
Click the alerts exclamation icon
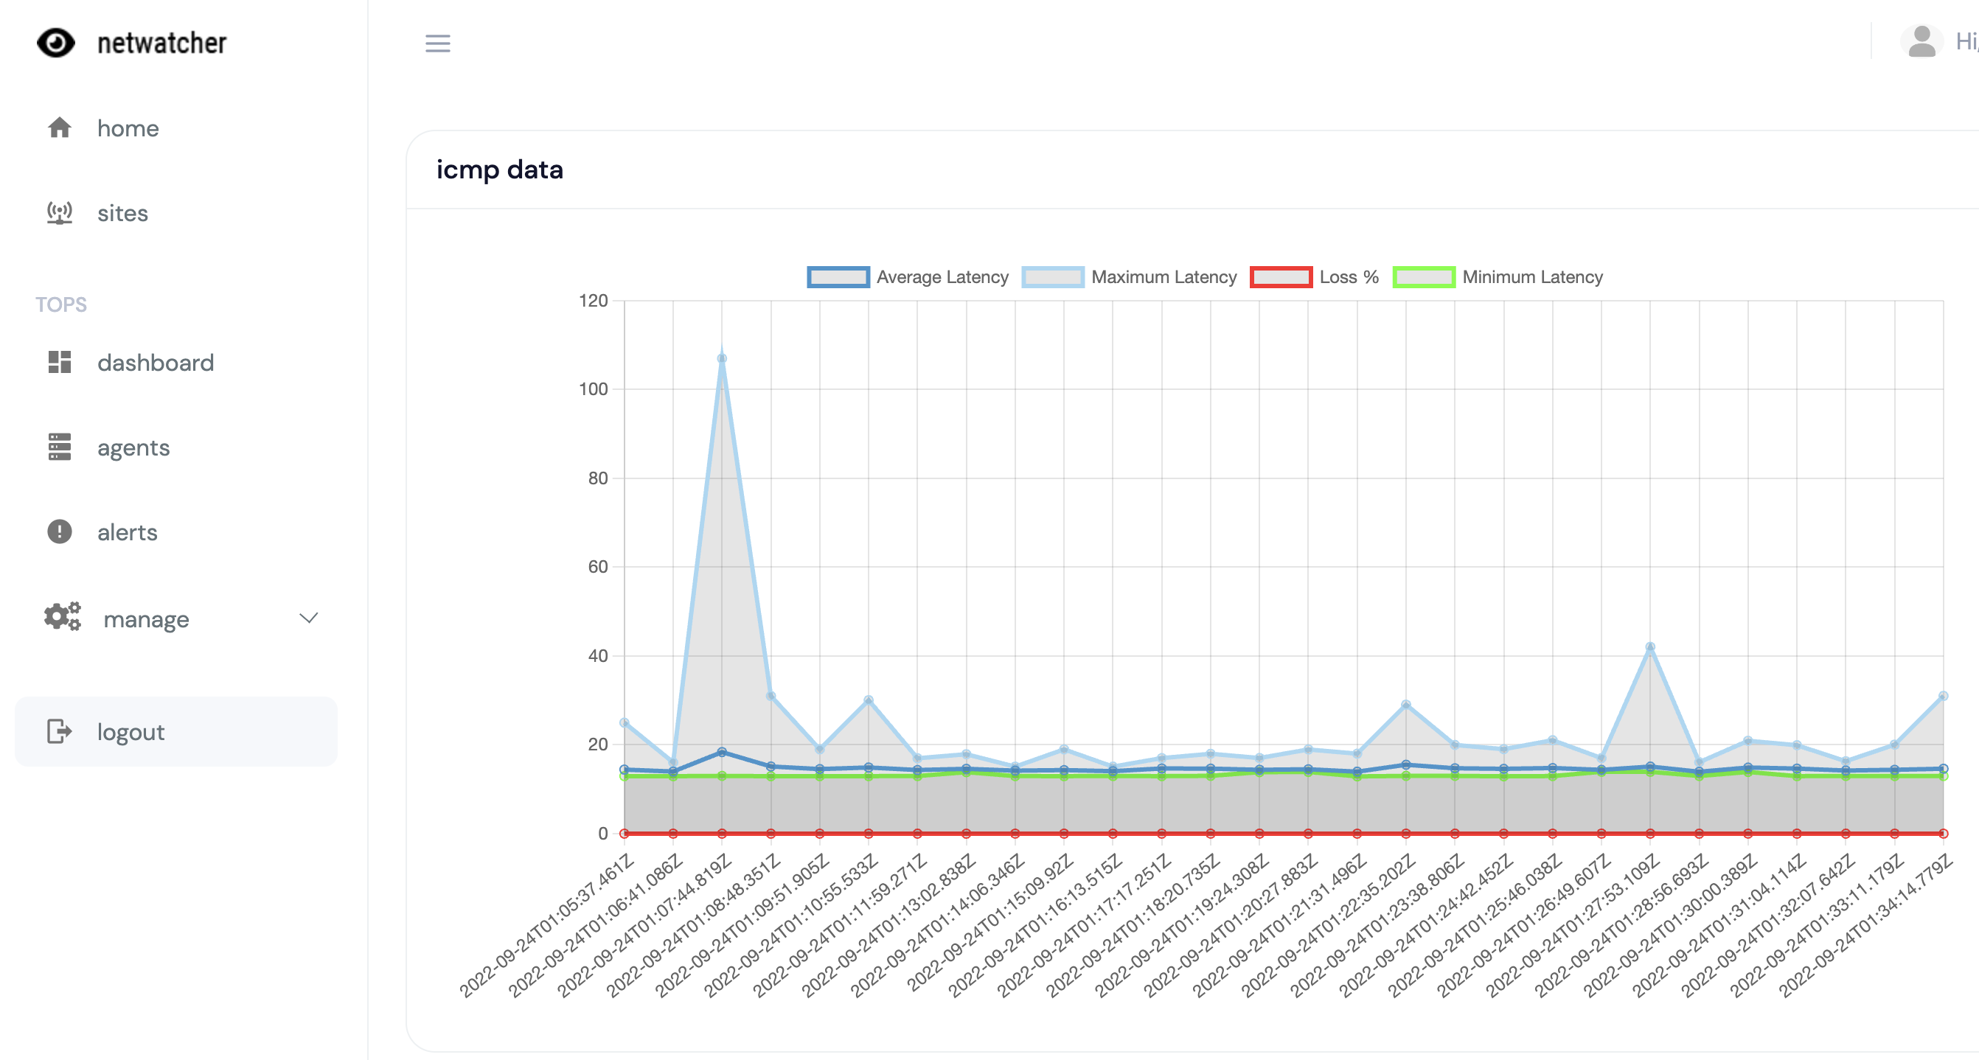pos(59,531)
